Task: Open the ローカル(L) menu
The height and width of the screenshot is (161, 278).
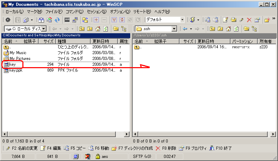Action: click(x=14, y=12)
